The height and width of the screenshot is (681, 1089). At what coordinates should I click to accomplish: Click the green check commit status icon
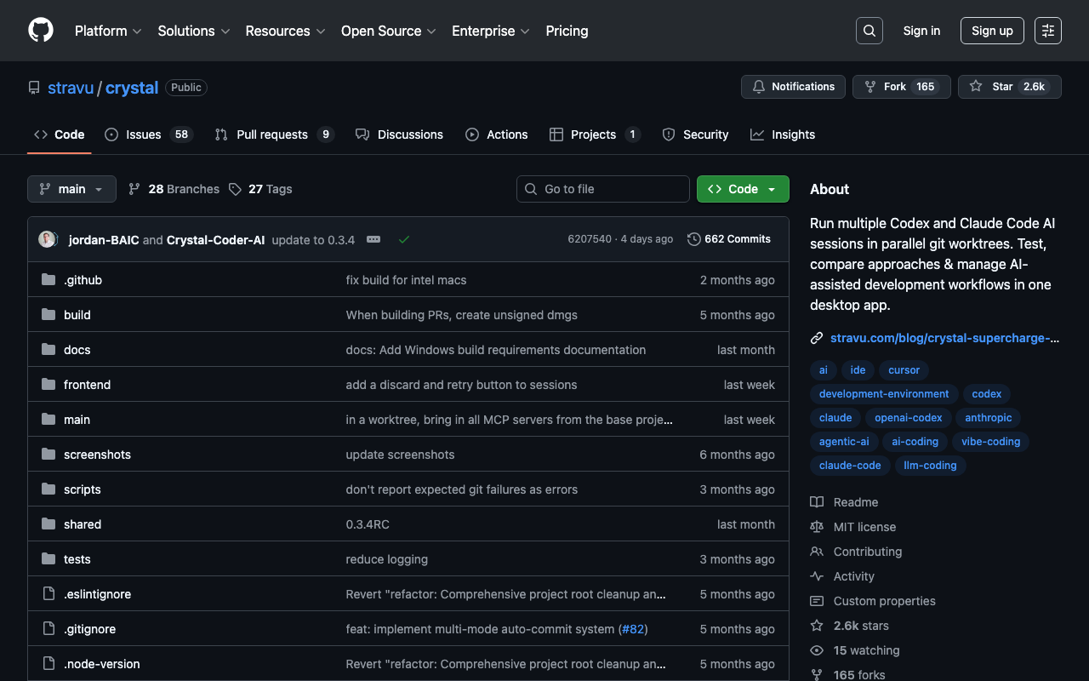(x=404, y=239)
